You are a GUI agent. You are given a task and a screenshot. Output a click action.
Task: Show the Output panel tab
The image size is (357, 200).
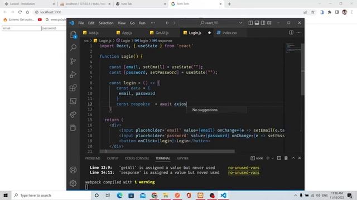pos(113,158)
